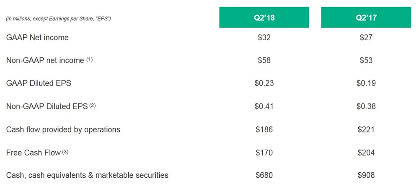Click the $170 Free Cash Flow value
The width and height of the screenshot is (419, 184).
[x=264, y=152]
